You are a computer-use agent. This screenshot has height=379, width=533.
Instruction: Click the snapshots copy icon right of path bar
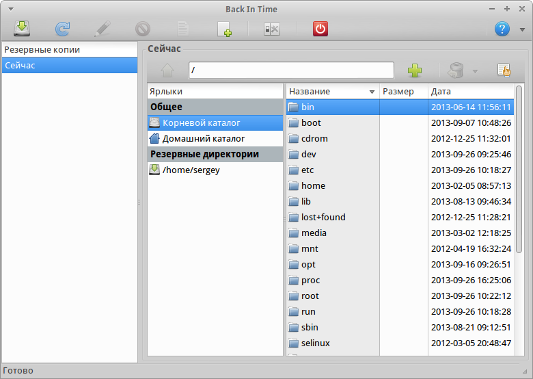[x=504, y=70]
